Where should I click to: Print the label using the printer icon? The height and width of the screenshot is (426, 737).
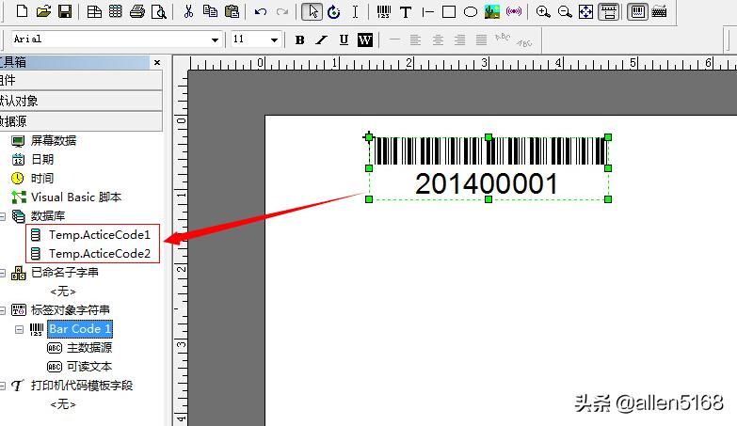(137, 11)
